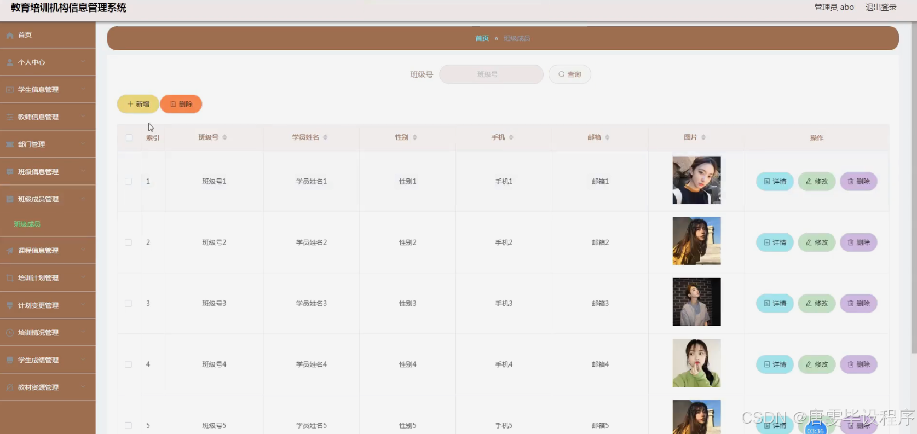
Task: Sort the 手机 column using its arrows
Action: click(511, 137)
